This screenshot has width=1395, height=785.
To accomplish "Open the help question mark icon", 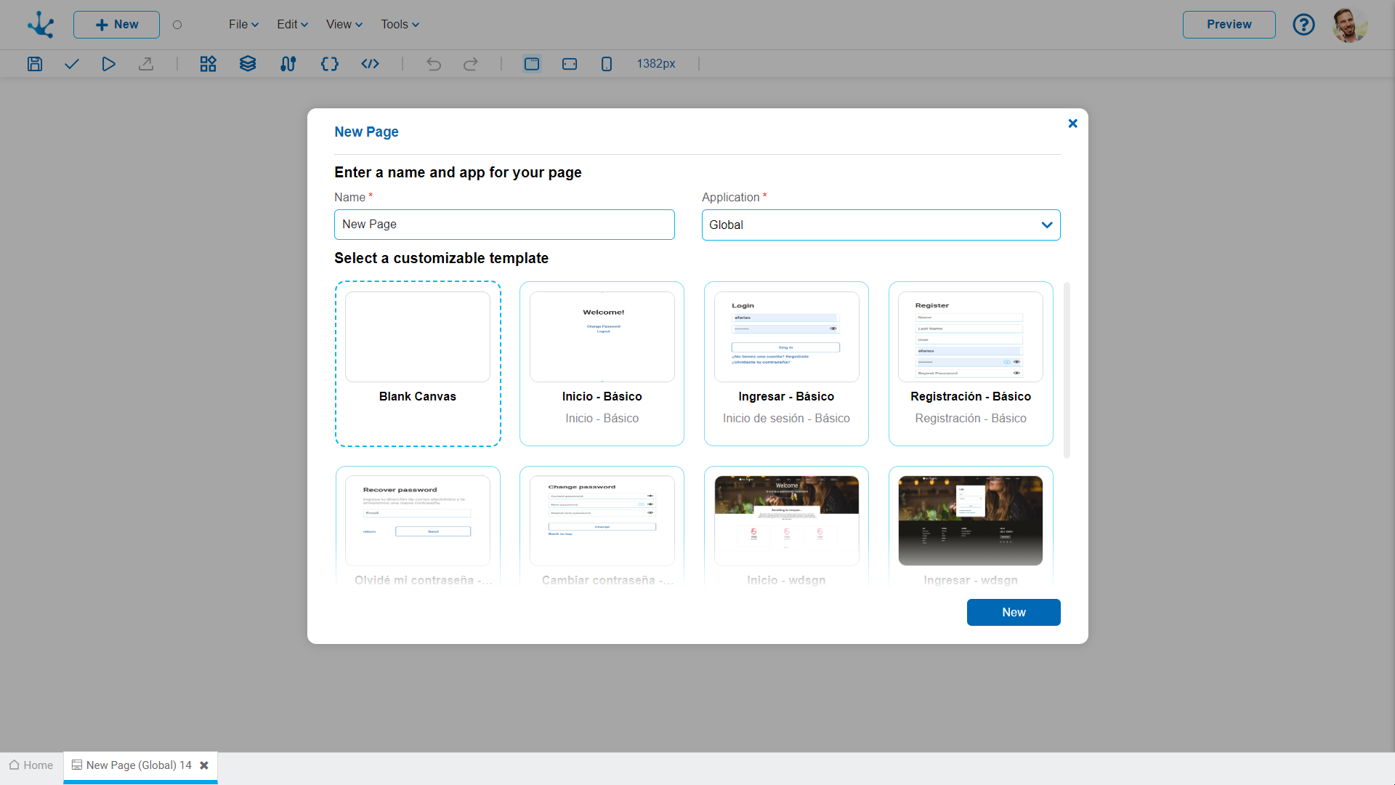I will coord(1303,25).
